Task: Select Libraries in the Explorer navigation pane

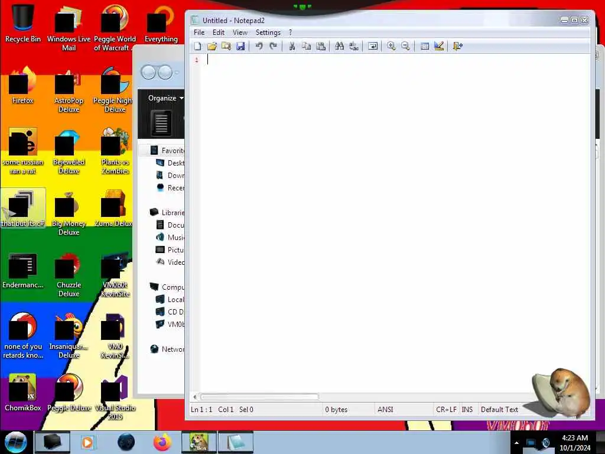Action: pos(167,212)
